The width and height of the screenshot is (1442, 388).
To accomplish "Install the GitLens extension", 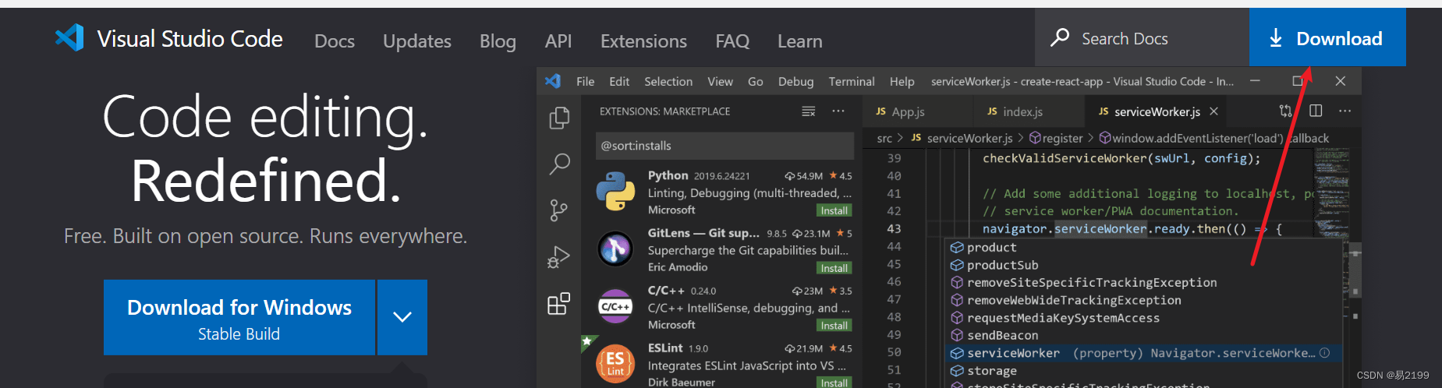I will pyautogui.click(x=834, y=268).
